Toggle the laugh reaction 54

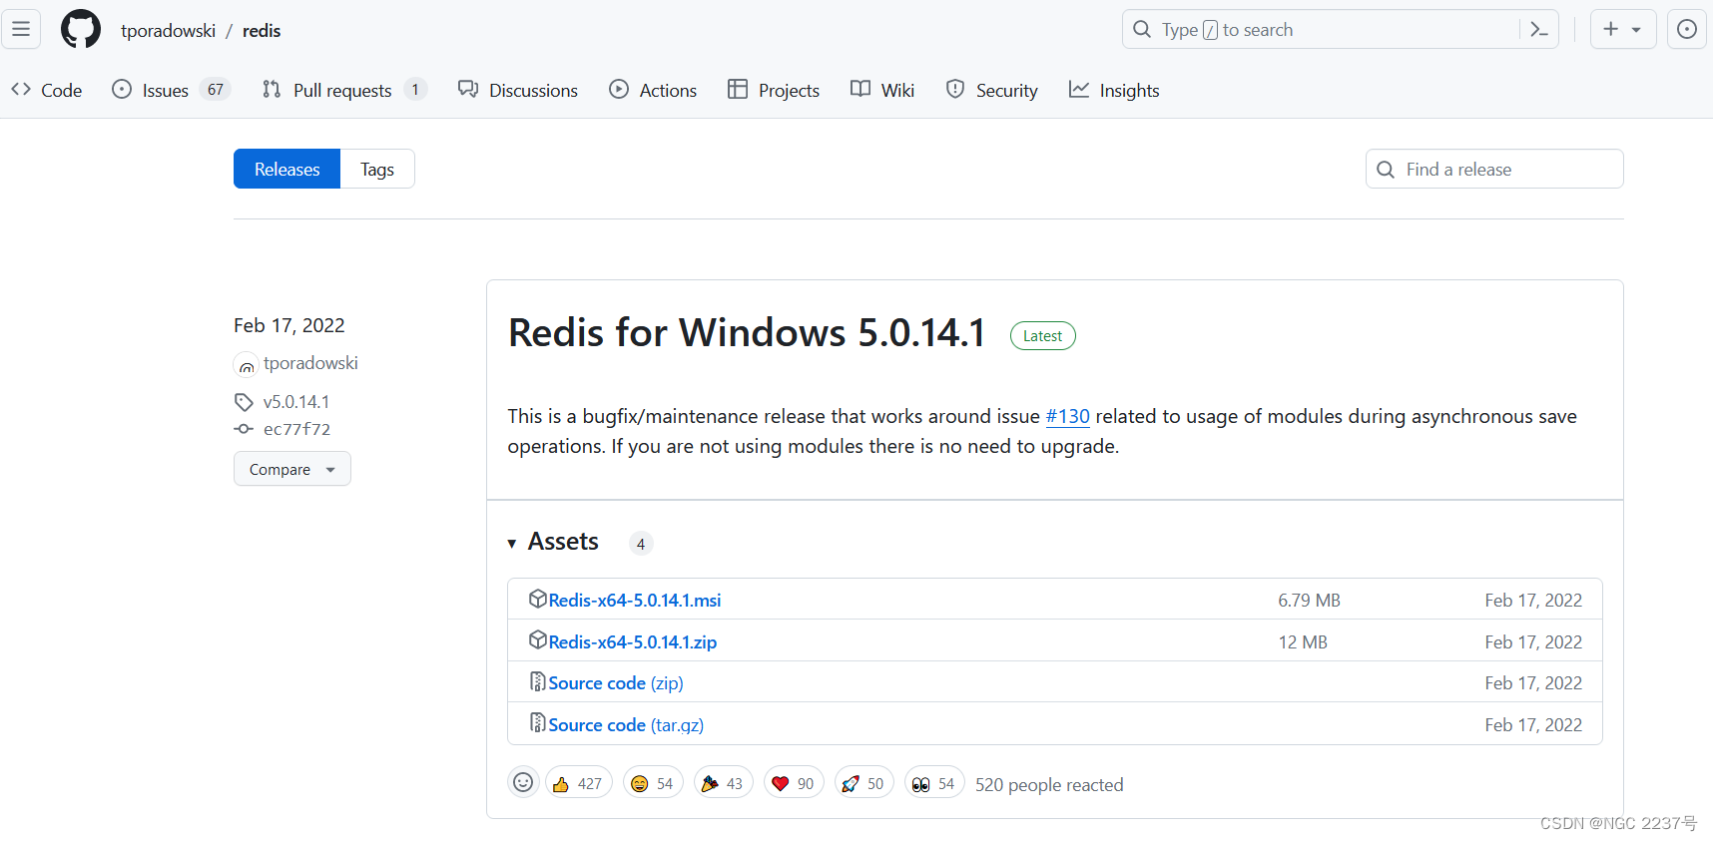point(653,783)
